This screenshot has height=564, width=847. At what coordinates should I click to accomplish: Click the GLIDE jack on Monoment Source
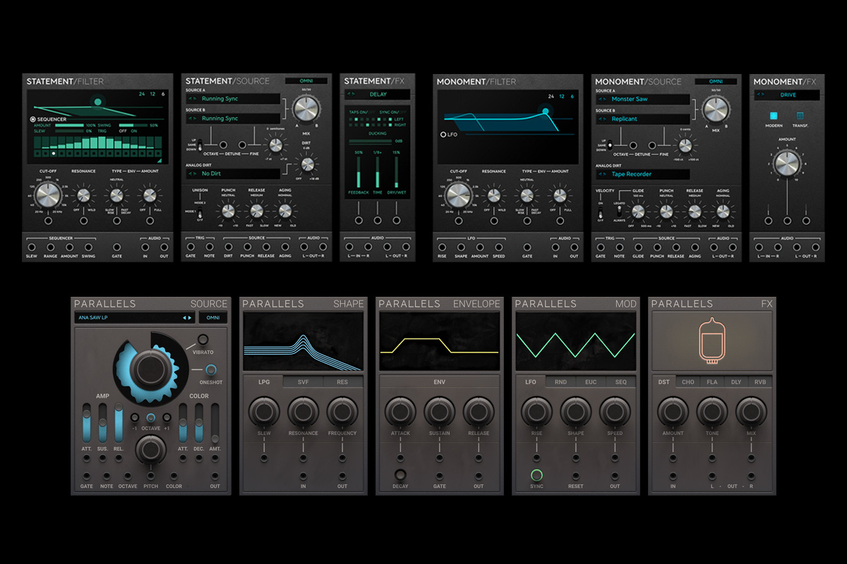coord(638,247)
